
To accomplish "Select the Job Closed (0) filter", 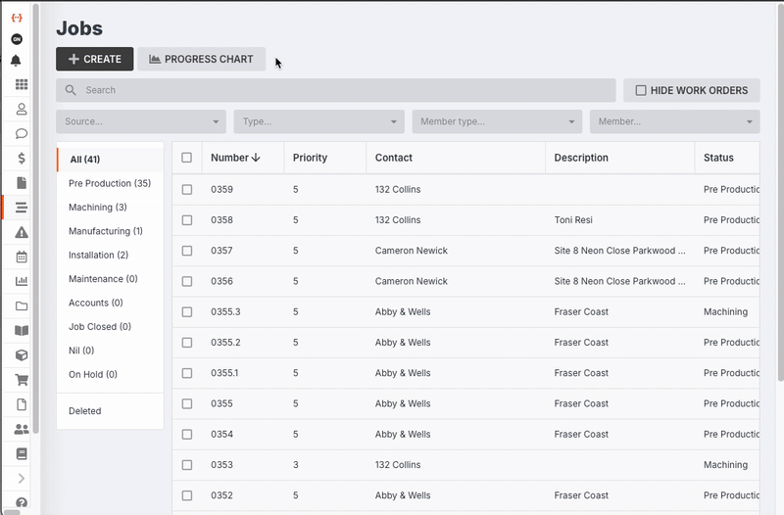I will tap(111, 327).
